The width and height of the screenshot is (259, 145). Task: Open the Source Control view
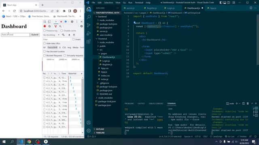tap(89, 25)
